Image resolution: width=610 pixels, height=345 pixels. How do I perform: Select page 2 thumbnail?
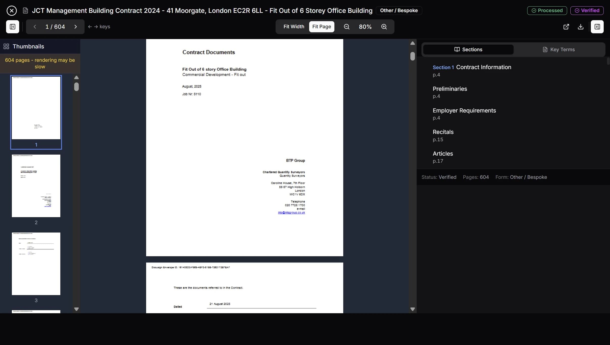36,186
